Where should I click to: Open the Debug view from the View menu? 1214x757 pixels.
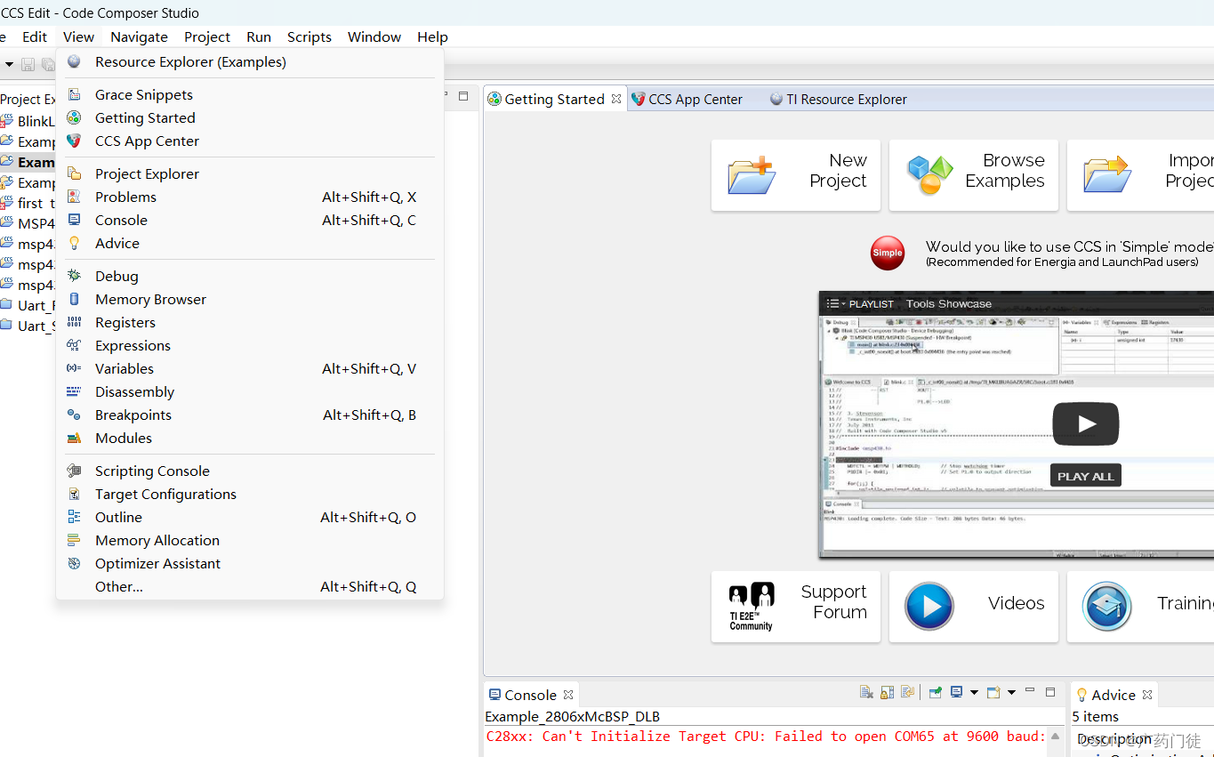117,276
